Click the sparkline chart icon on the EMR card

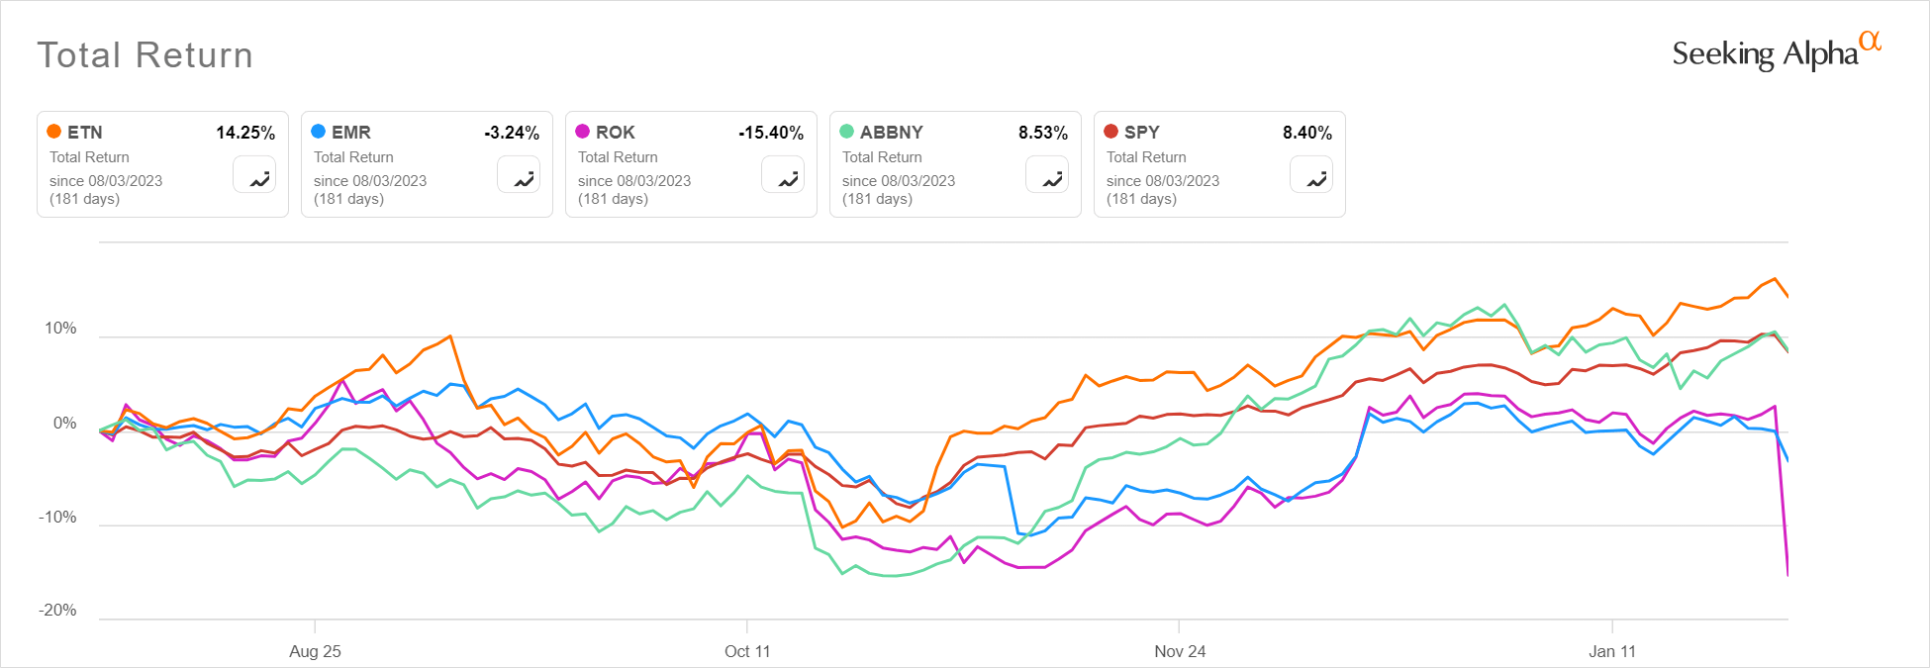[x=519, y=176]
